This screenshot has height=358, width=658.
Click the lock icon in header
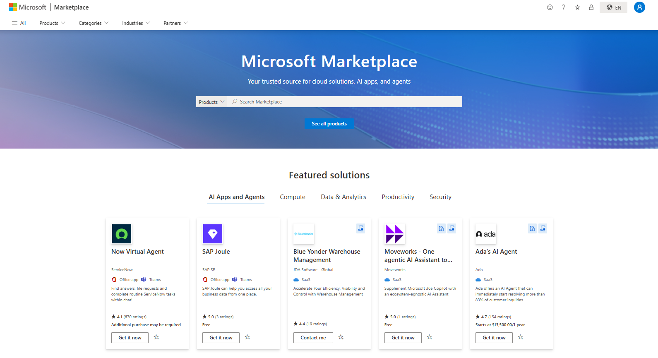(x=591, y=7)
